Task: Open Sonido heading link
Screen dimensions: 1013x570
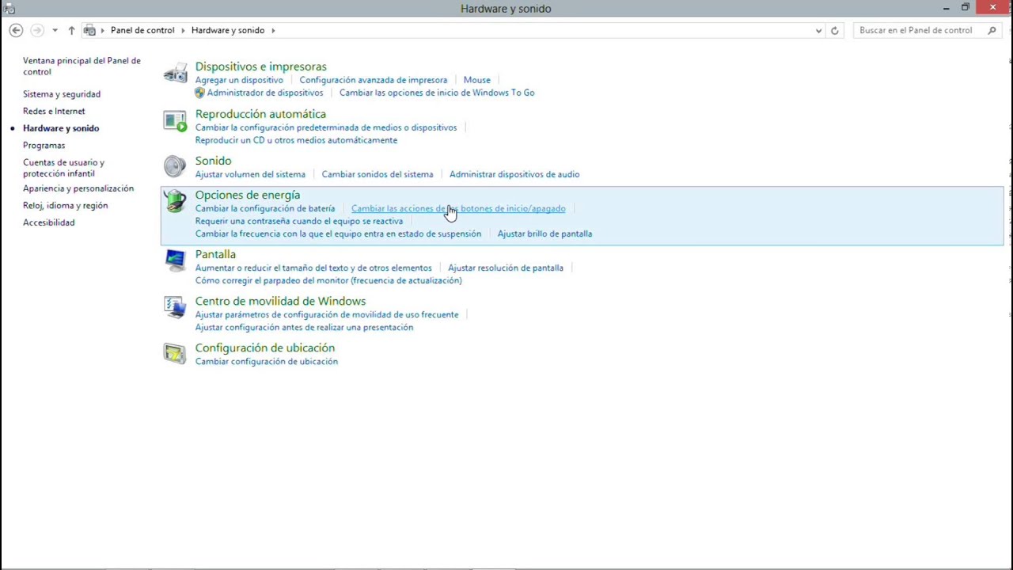Action: (x=213, y=161)
